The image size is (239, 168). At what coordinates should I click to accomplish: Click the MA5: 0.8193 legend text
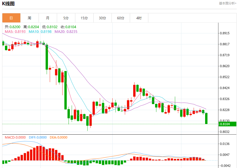15,32
